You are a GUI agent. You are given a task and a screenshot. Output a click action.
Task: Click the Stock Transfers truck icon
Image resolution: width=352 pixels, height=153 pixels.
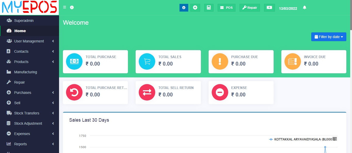click(x=9, y=113)
